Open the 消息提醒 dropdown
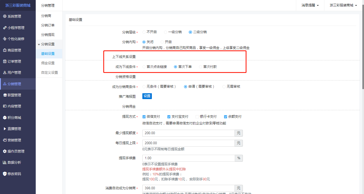The height and width of the screenshot is (194, 364). point(310,5)
